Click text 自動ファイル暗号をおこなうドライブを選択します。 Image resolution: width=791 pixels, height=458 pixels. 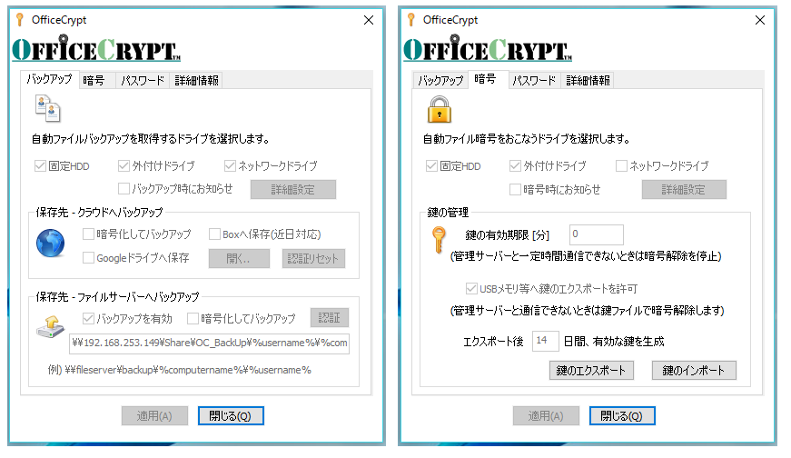(x=526, y=139)
